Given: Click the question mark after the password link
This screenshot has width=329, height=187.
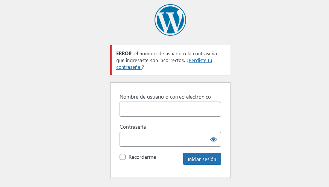Looking at the screenshot, I should point(143,67).
